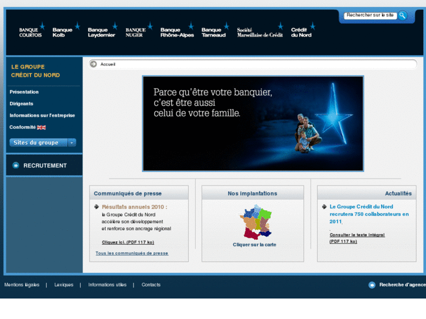The height and width of the screenshot is (319, 426).
Task: Click the Cliquez ici (PDF 117 ko) link
Action: [128, 242]
